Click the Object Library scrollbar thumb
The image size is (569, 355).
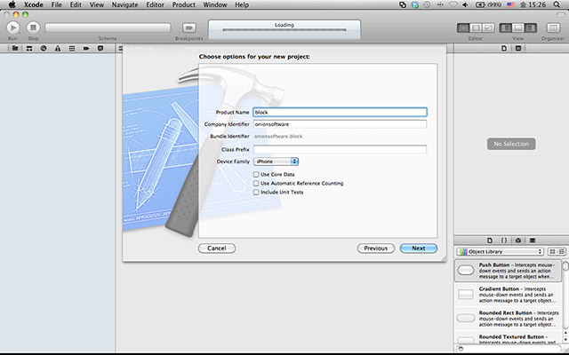point(565,266)
